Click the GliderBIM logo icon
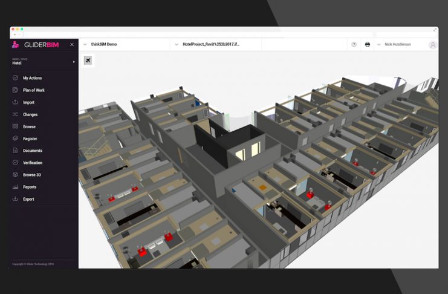 coord(16,45)
